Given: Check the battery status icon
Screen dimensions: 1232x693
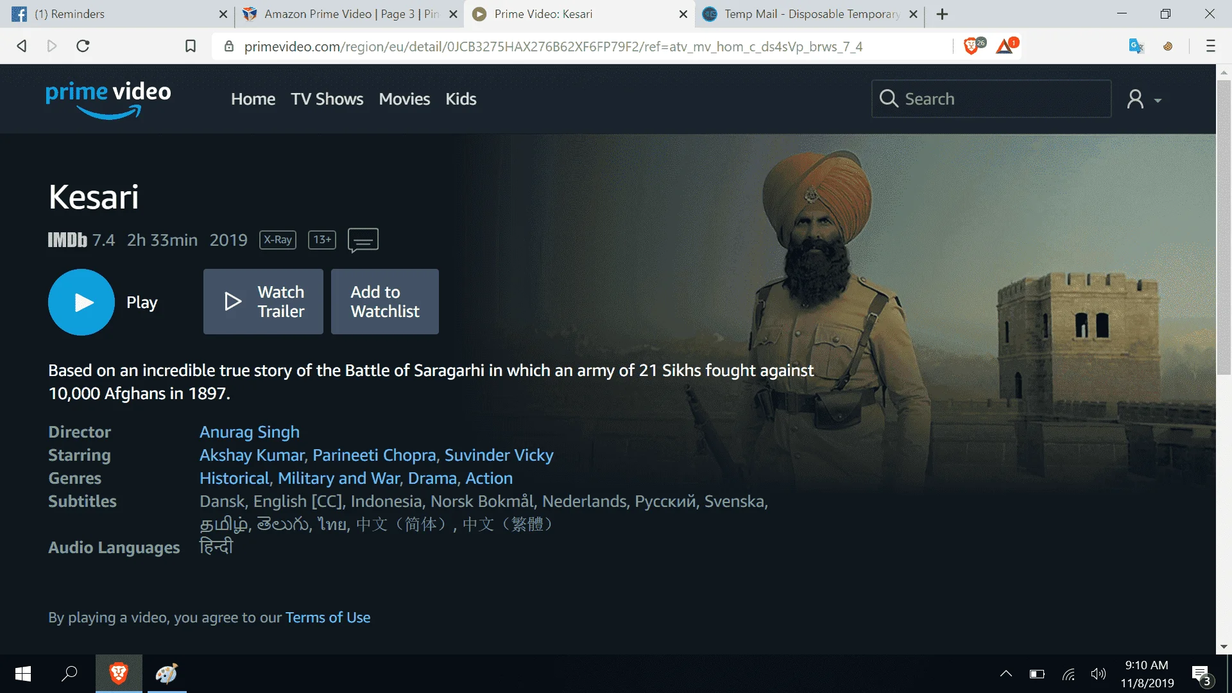Looking at the screenshot, I should point(1037,674).
